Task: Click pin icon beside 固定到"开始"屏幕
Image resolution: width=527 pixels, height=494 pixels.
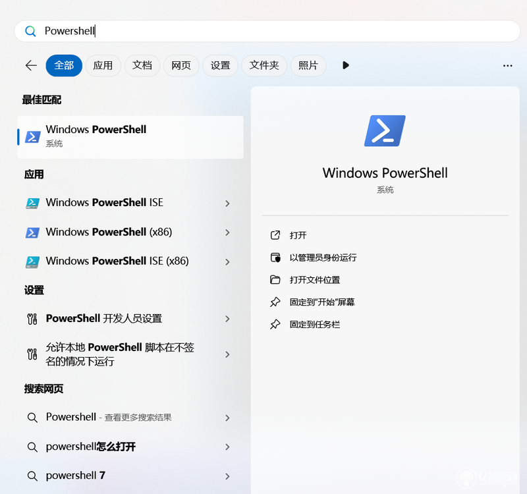Action: click(x=275, y=302)
